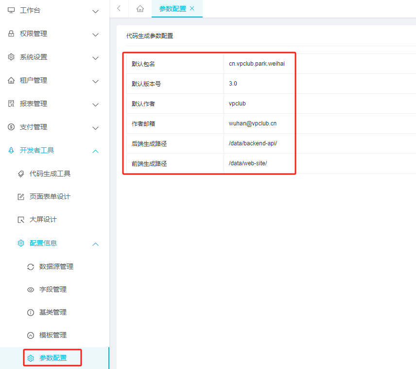Click the 后端生成路径 label cell
This screenshot has height=369, width=416.
tap(175, 143)
